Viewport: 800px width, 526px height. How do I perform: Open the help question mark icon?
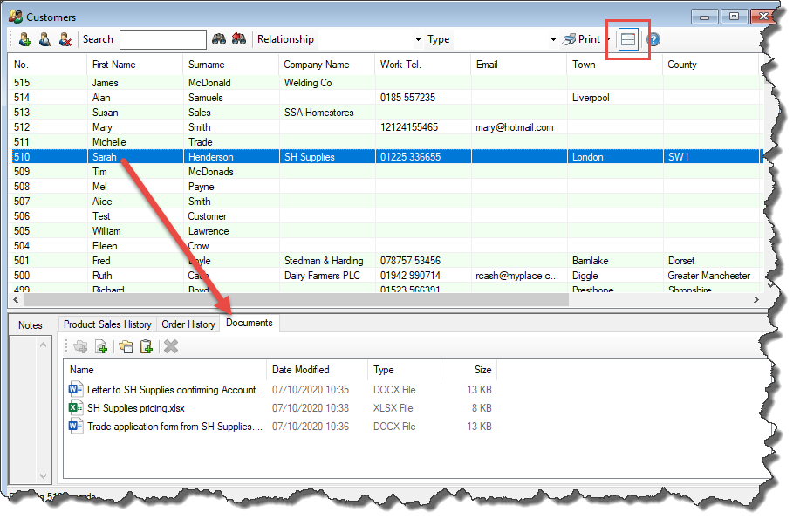(x=653, y=39)
